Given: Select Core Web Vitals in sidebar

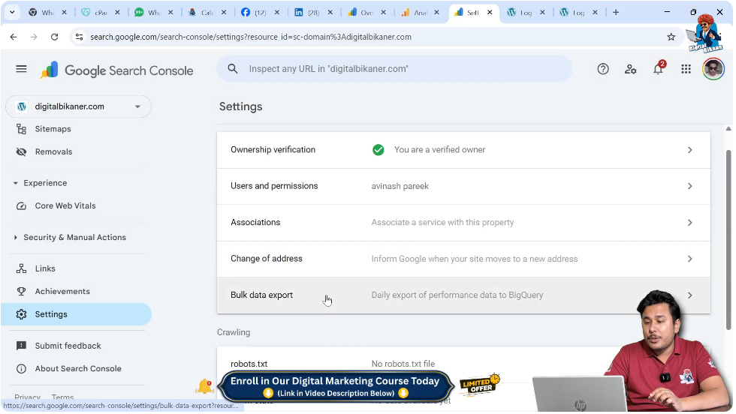Looking at the screenshot, I should point(65,205).
